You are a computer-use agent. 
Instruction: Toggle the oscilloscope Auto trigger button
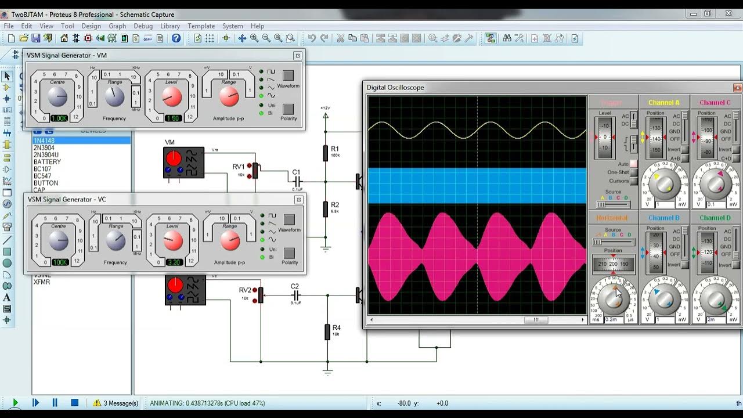(634, 164)
